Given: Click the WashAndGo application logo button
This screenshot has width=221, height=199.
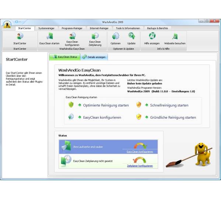Looking at the screenshot, I should point(7,24).
